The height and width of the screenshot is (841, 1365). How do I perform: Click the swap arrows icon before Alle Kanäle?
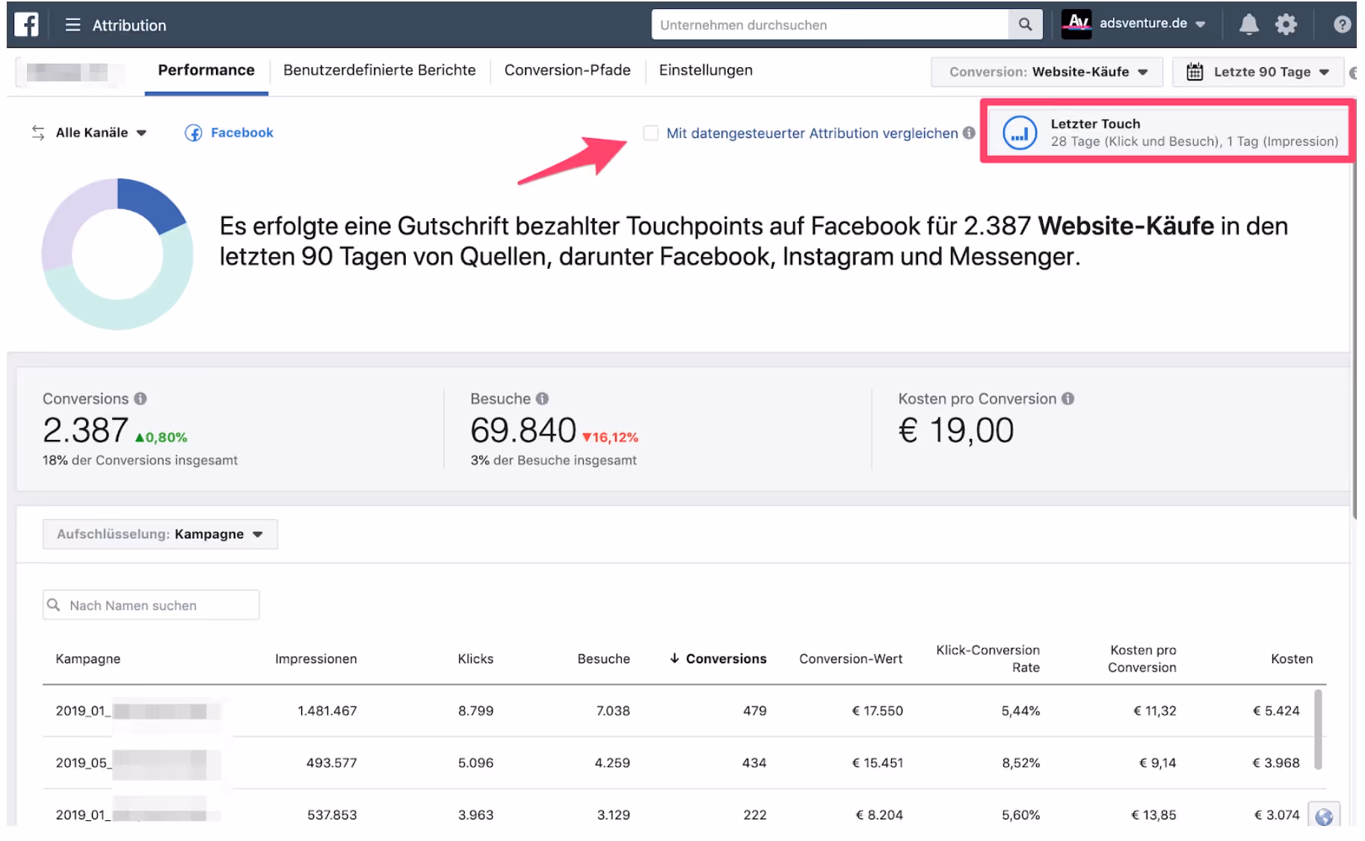pos(38,133)
